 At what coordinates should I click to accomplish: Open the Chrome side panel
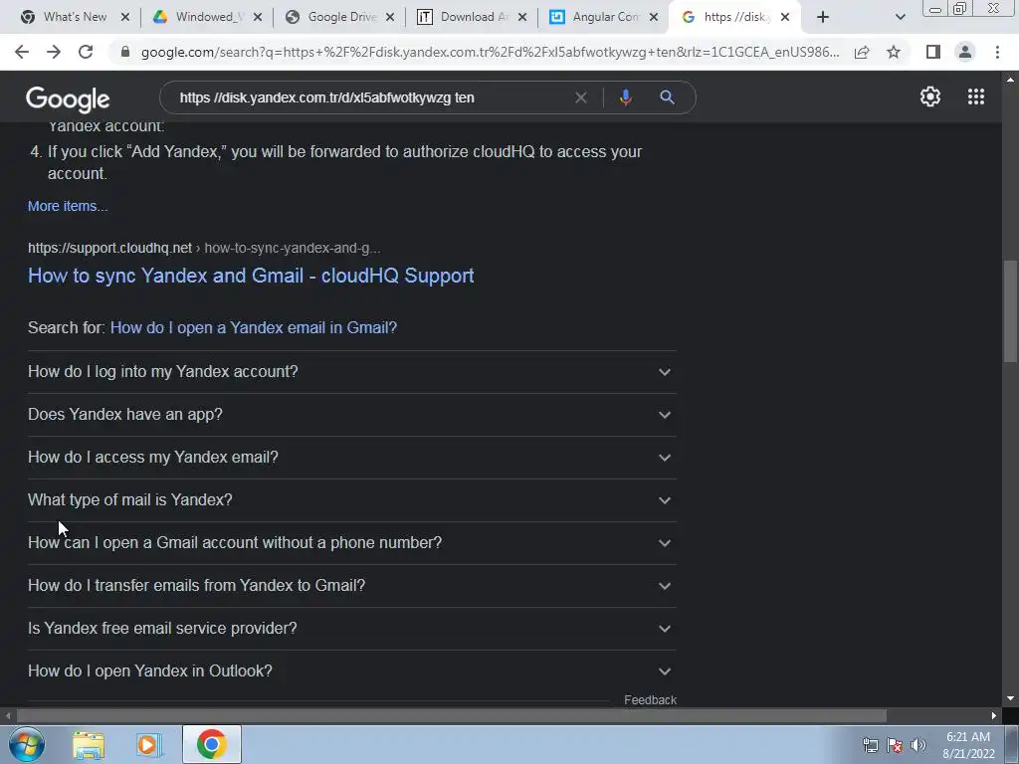[x=933, y=52]
